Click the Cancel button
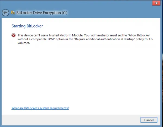 [x=149, y=120]
